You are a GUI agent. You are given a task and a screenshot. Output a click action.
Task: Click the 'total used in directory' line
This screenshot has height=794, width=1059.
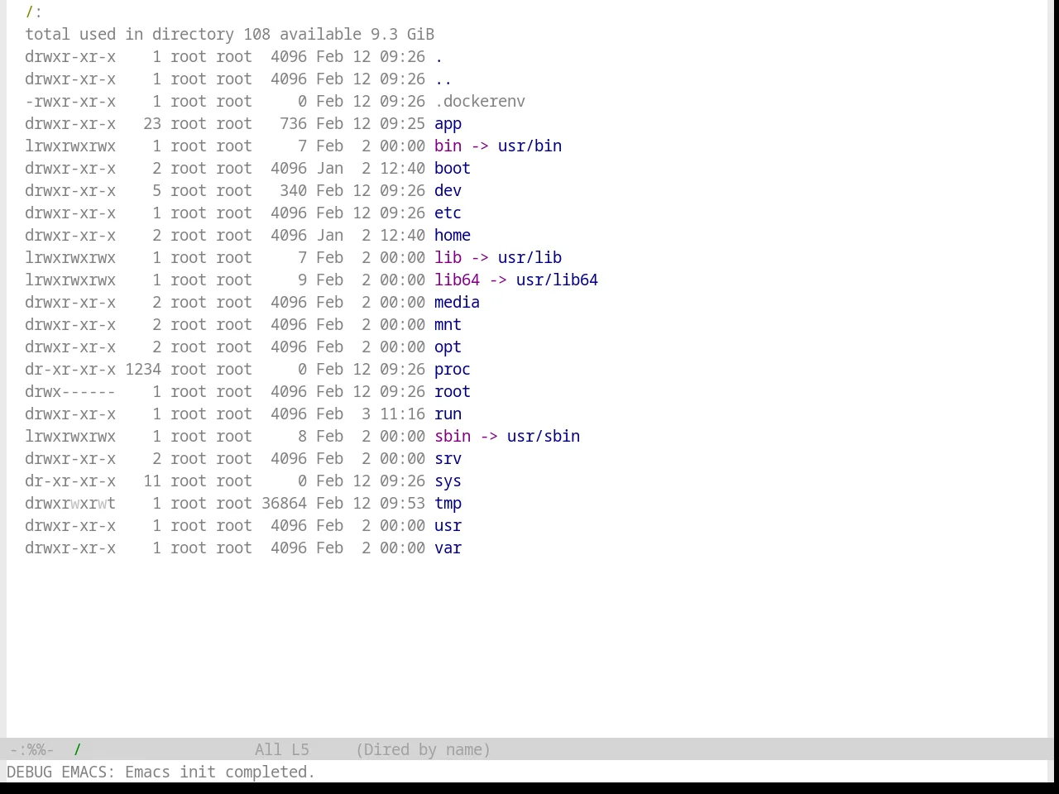pyautogui.click(x=229, y=35)
